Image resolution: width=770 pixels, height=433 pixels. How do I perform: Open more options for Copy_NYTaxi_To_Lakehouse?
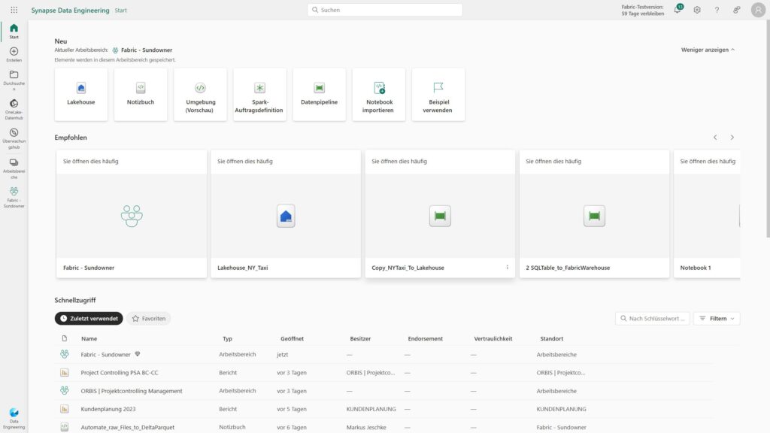point(507,268)
